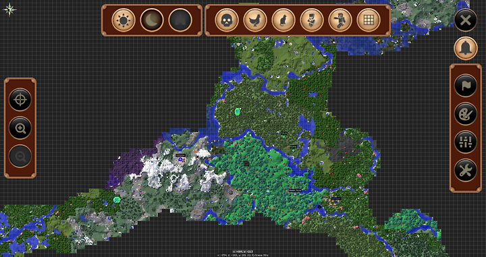Screen dimensions: 486x257
Task: Click the black diamond marker on the river
Action: (319, 207)
